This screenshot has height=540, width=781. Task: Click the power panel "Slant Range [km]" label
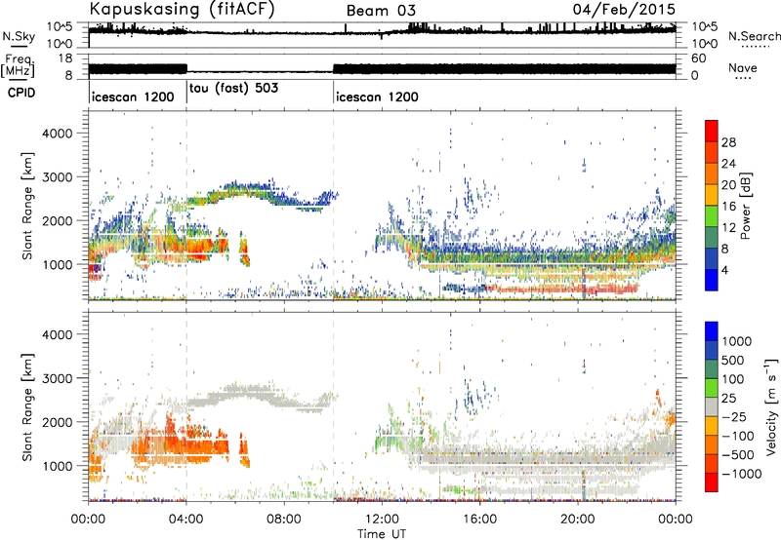point(27,206)
